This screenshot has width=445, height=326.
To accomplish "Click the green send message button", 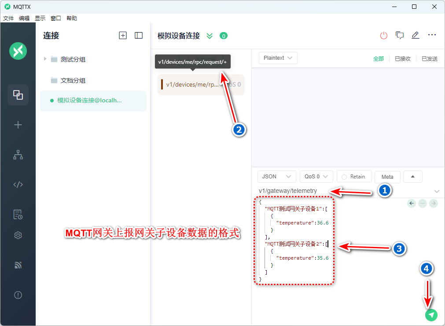I will click(431, 315).
